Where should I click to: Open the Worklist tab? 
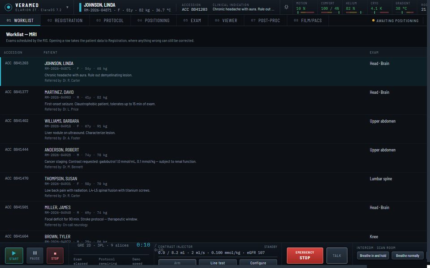click(20, 21)
